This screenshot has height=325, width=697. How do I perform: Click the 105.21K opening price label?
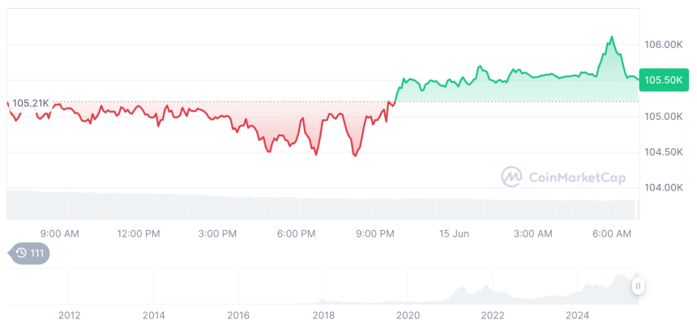(32, 103)
